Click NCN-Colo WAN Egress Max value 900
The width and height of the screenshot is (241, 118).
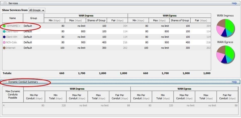point(166,42)
